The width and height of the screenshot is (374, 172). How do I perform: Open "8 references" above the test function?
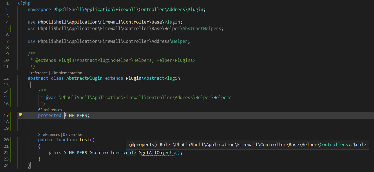coord(49,134)
